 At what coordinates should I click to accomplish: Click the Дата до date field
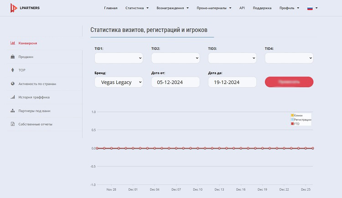tap(232, 82)
